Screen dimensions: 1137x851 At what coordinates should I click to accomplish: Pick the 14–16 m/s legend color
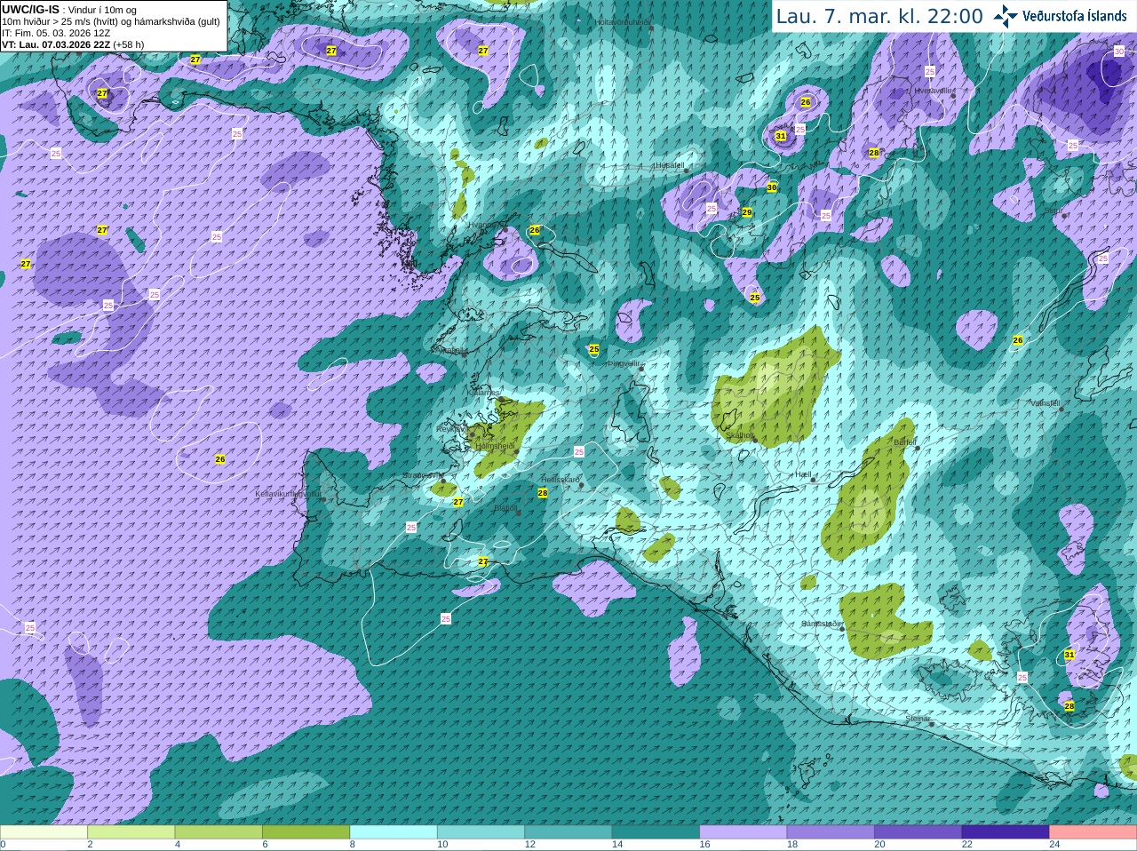click(656, 832)
